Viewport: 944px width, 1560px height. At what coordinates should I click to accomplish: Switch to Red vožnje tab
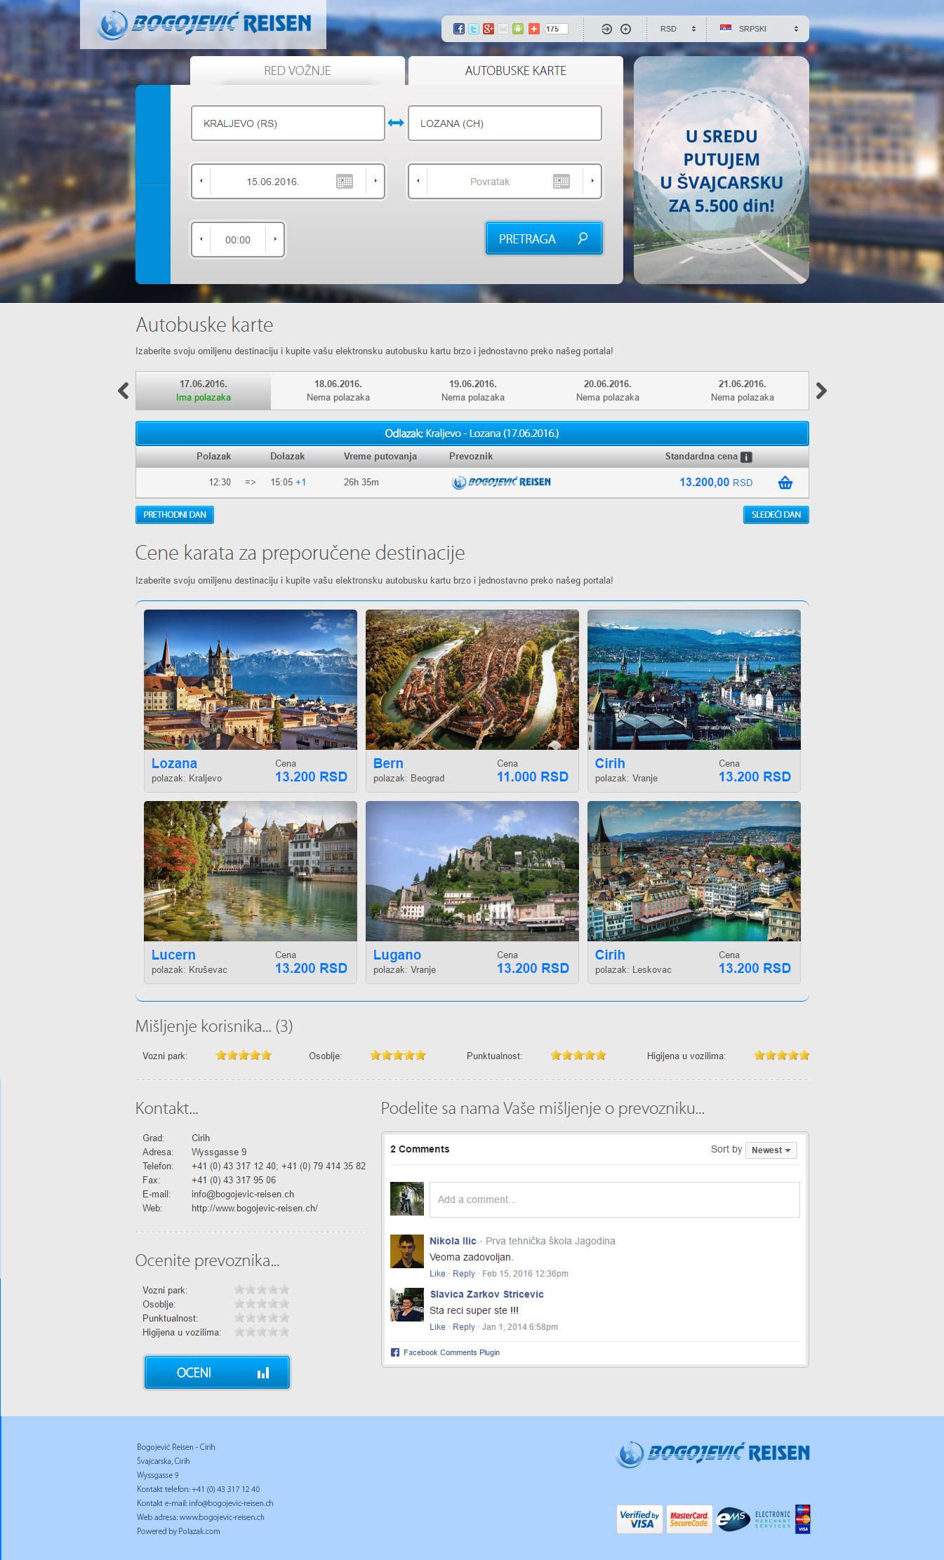tap(297, 71)
